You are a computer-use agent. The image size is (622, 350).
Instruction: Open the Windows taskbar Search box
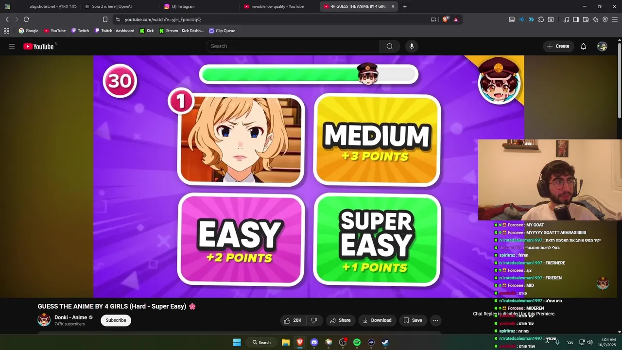click(x=261, y=342)
